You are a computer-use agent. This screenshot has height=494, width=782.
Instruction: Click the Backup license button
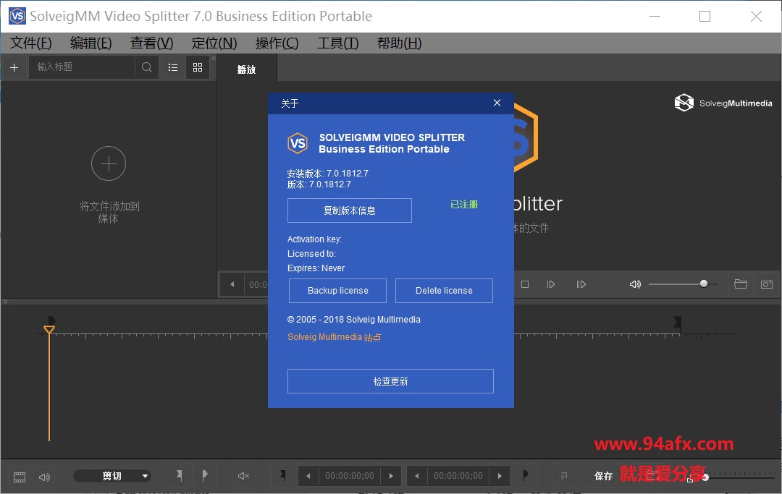pos(337,291)
